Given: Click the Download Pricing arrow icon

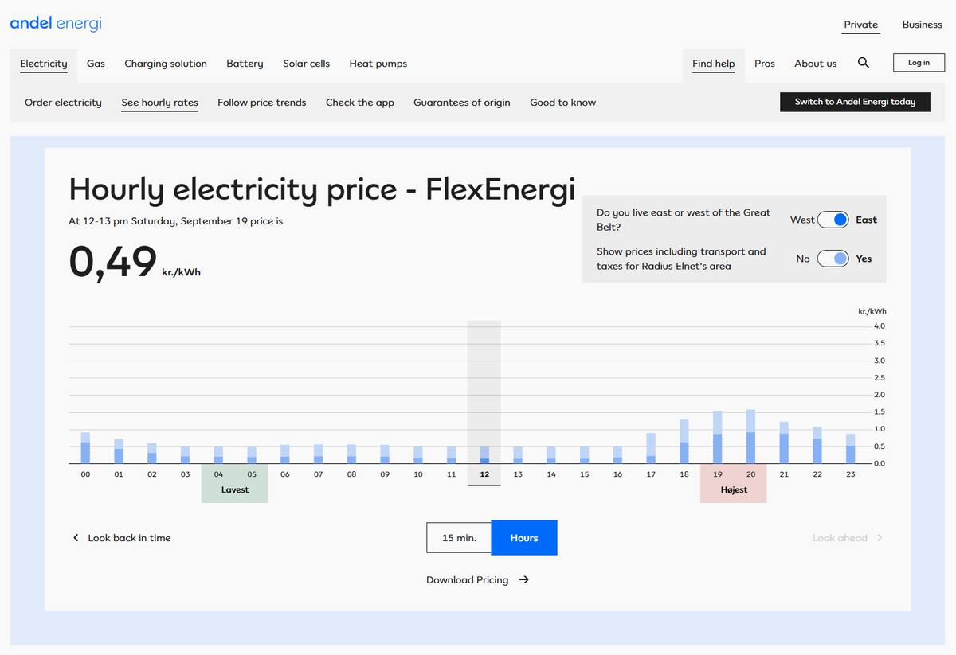Looking at the screenshot, I should point(523,580).
